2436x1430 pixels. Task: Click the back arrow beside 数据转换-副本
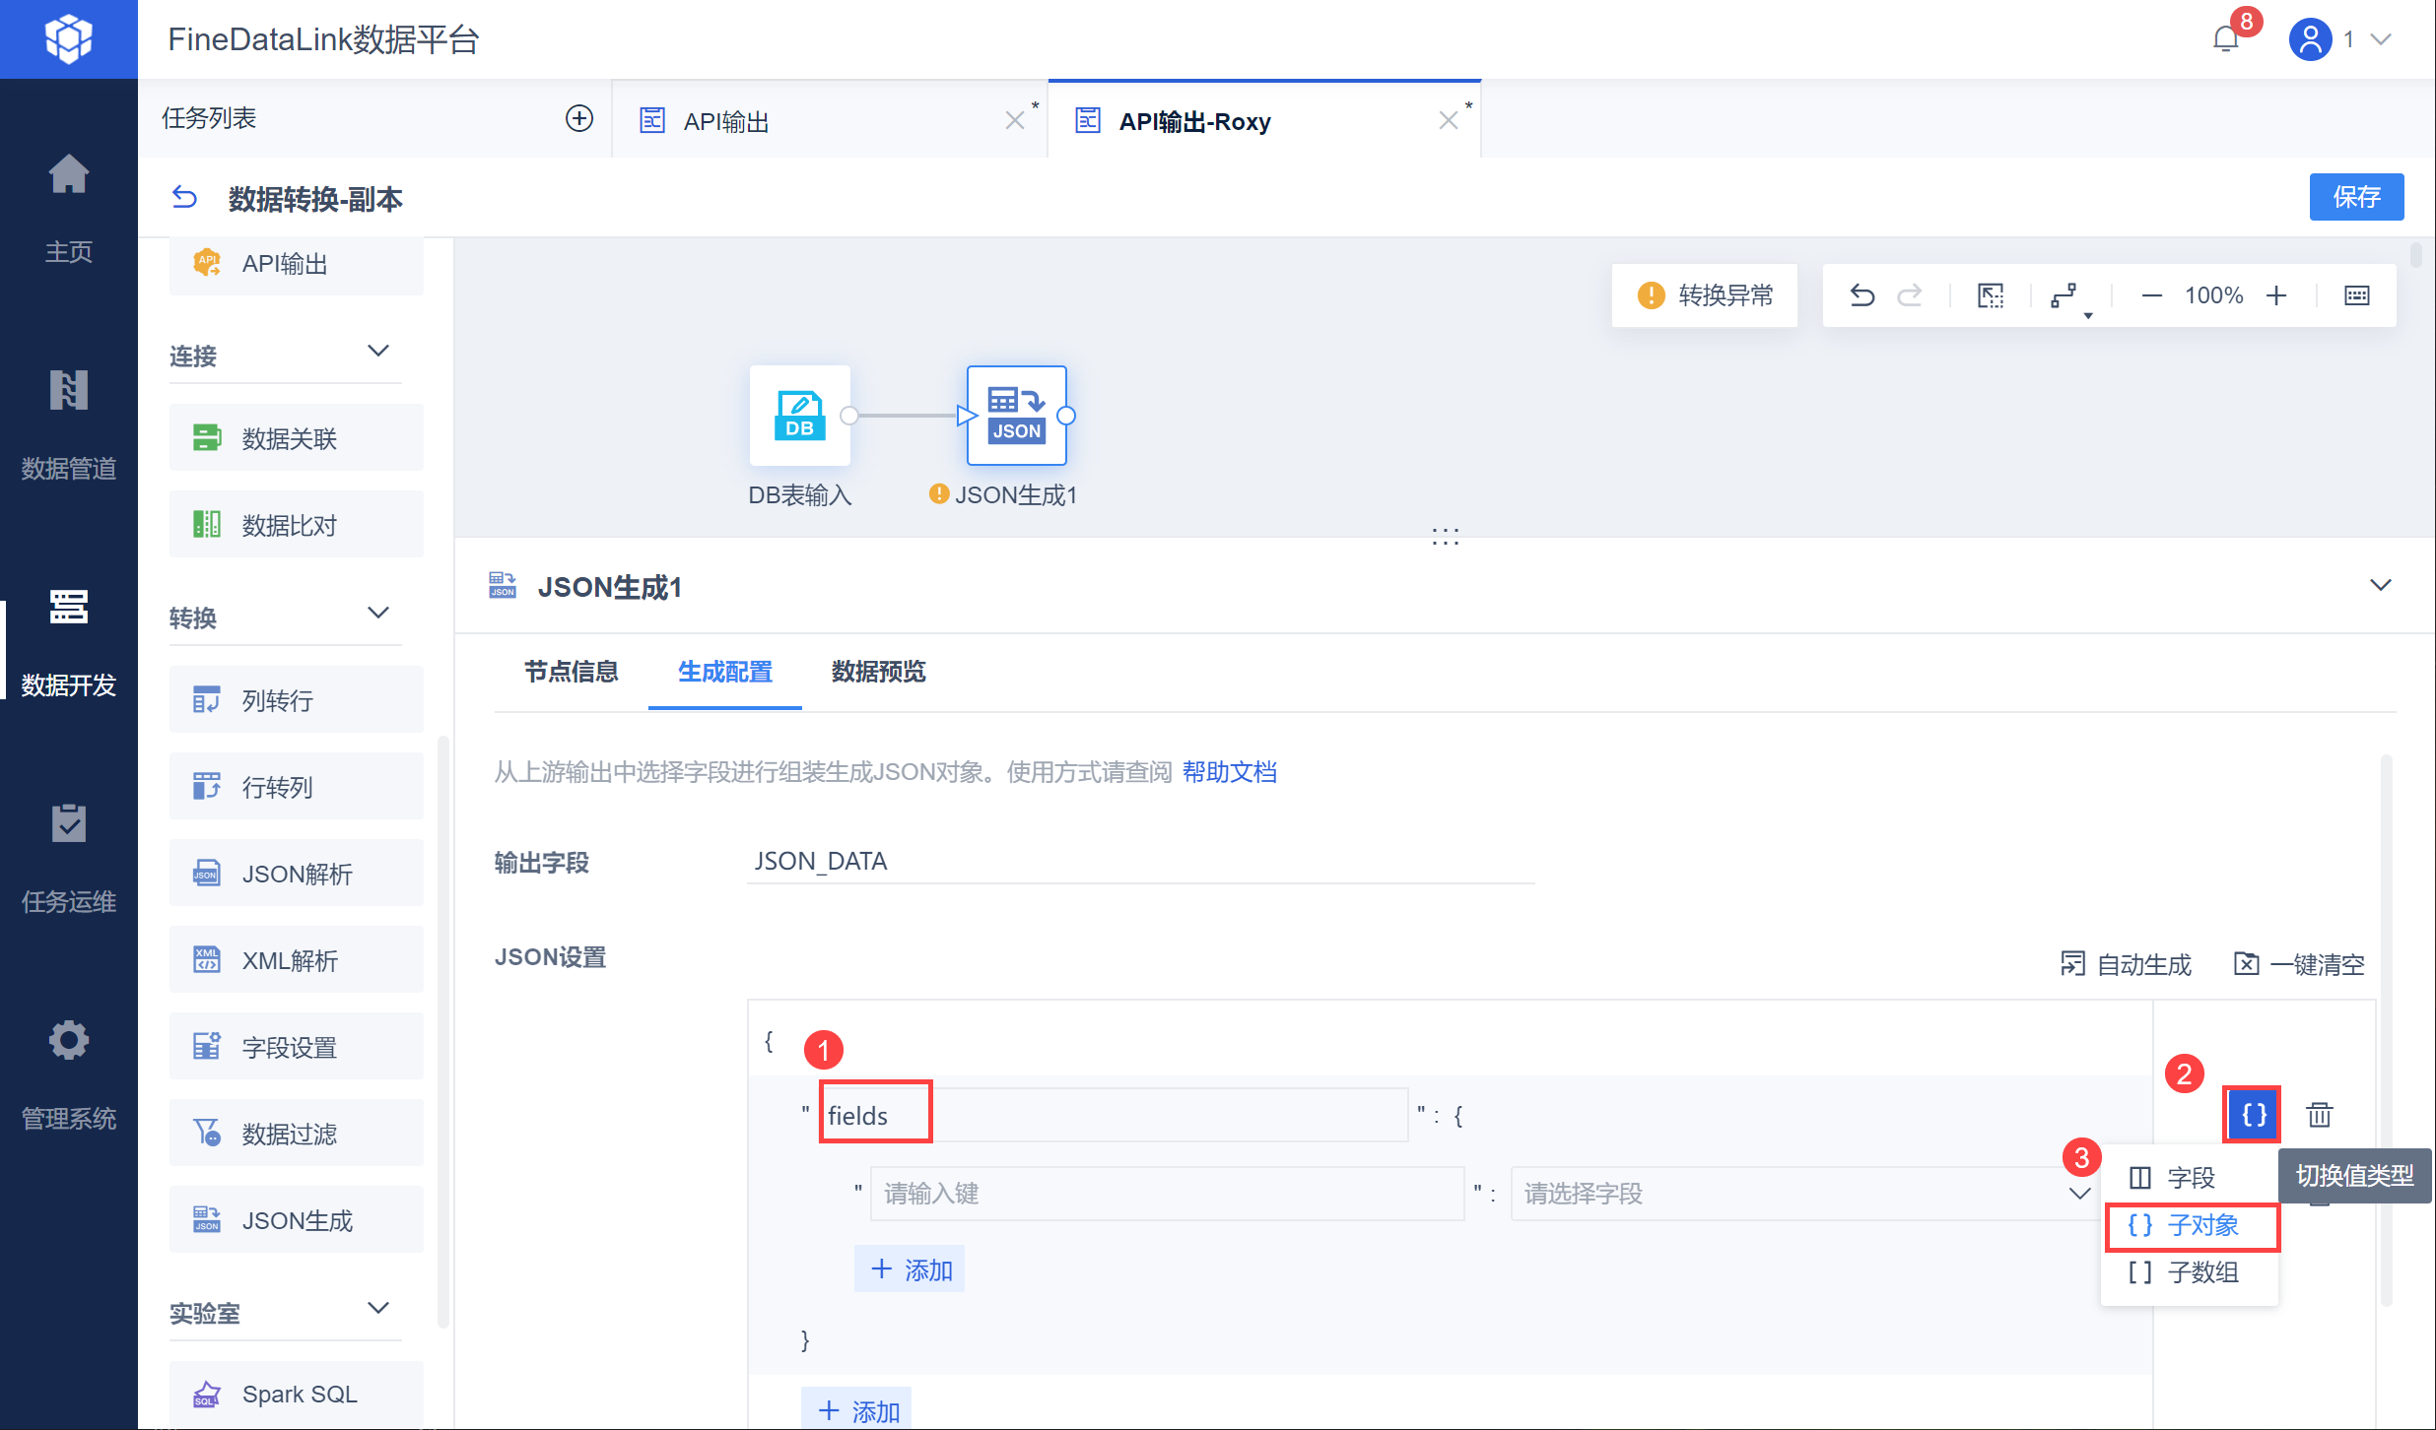(x=184, y=198)
